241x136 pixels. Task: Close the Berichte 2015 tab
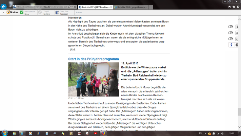point(111,7)
